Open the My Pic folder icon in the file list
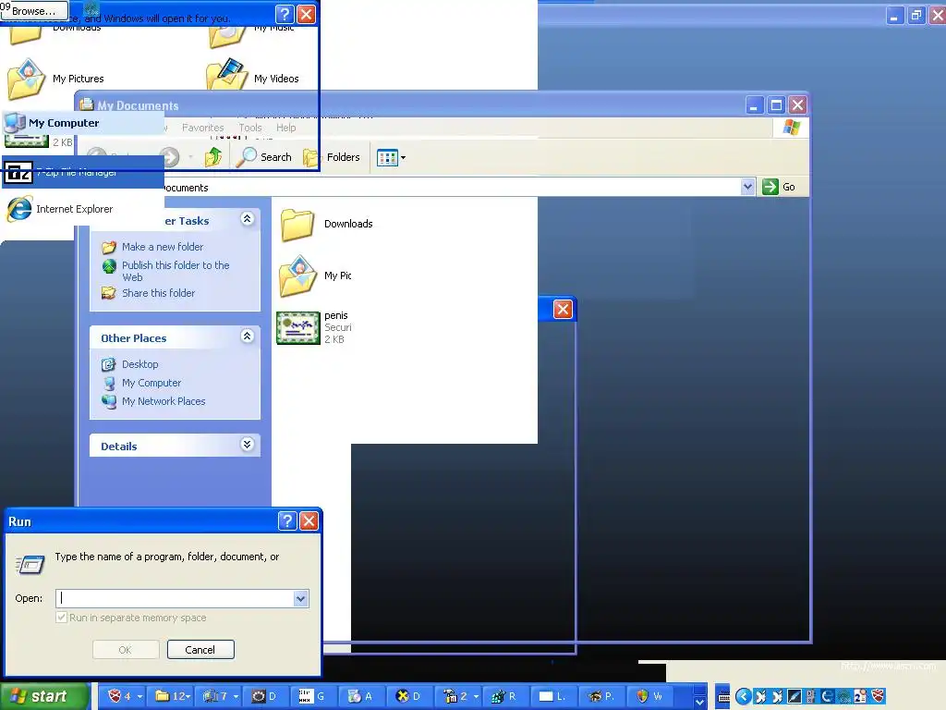This screenshot has height=710, width=946. coord(297,275)
